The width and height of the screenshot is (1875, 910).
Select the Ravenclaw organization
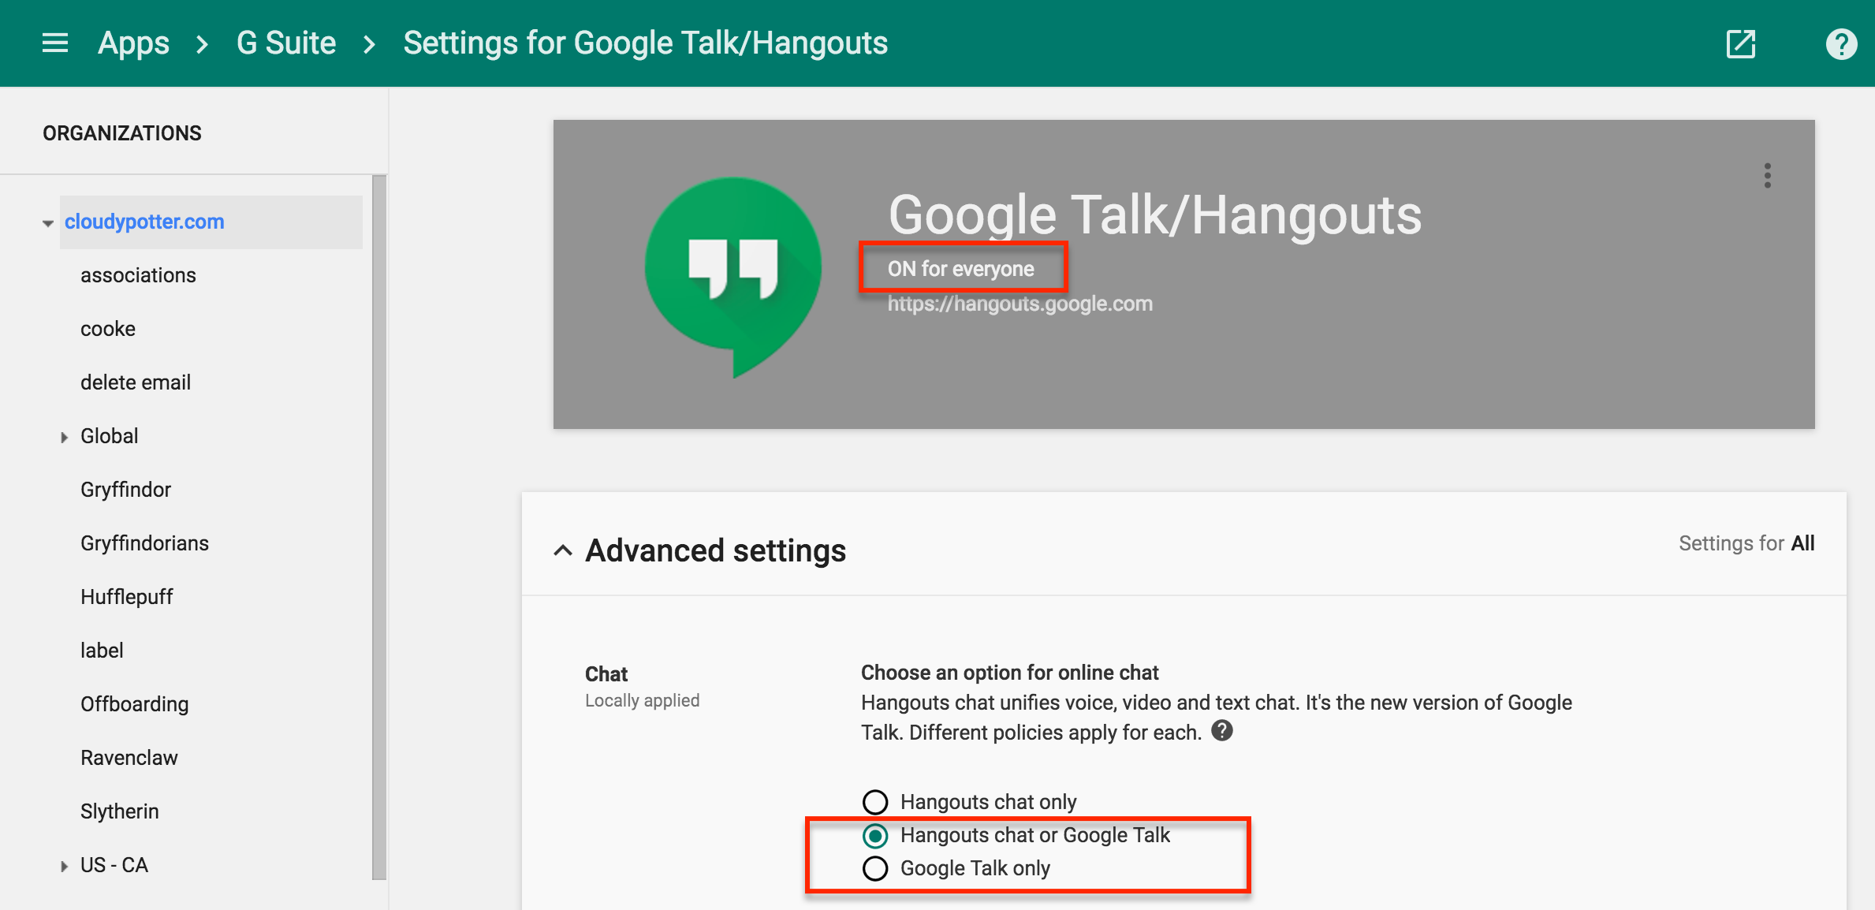(x=129, y=758)
